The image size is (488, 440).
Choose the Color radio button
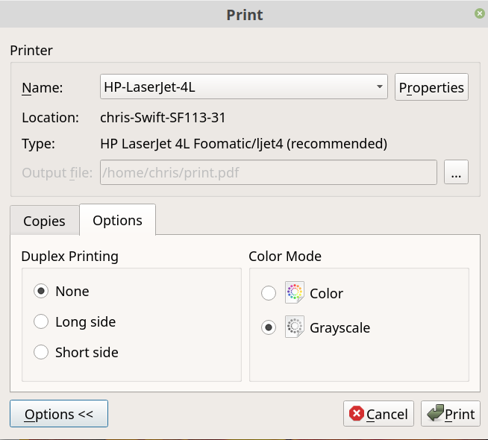click(269, 293)
